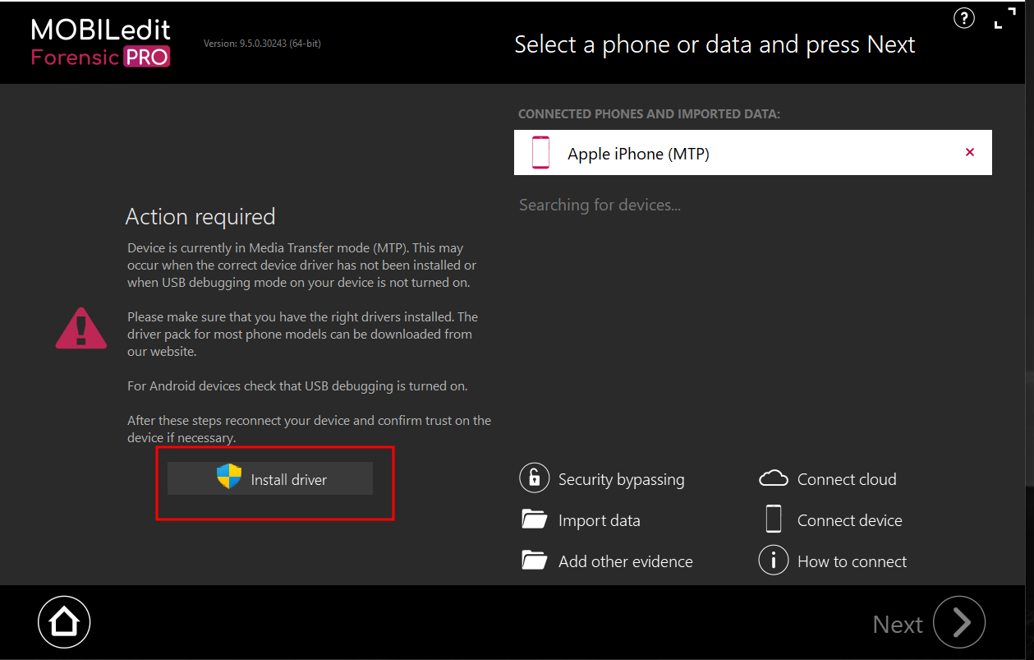Click the Connect device phone icon
The height and width of the screenshot is (660, 1034).
774,519
